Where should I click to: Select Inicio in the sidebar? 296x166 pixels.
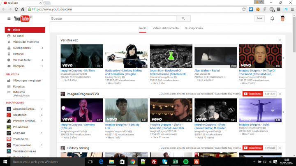point(25,30)
